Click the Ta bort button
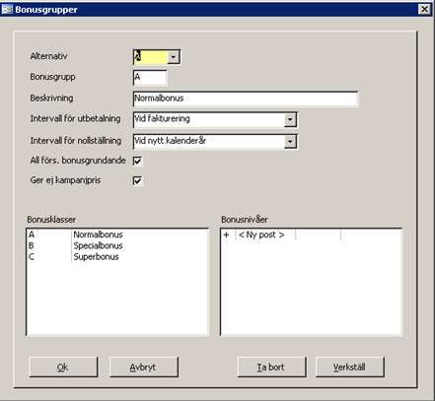This screenshot has width=435, height=401. (271, 367)
